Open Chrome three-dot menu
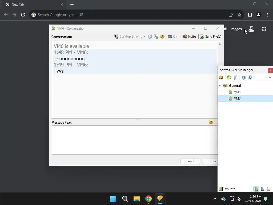The width and height of the screenshot is (273, 205). [x=267, y=15]
